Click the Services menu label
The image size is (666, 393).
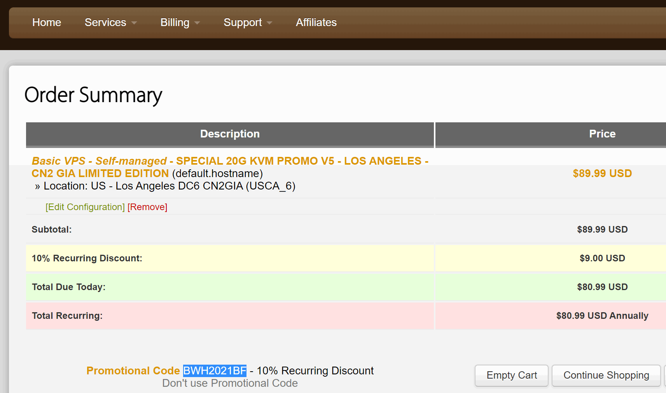tap(105, 23)
